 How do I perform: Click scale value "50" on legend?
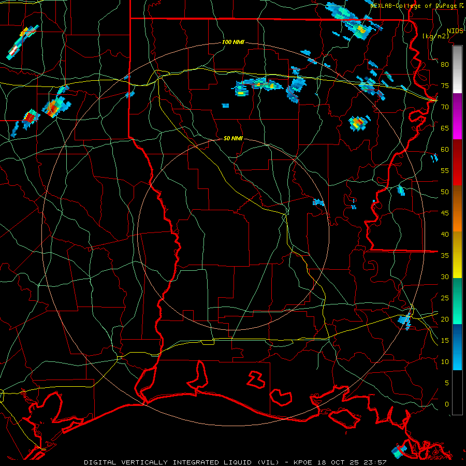point(445,192)
